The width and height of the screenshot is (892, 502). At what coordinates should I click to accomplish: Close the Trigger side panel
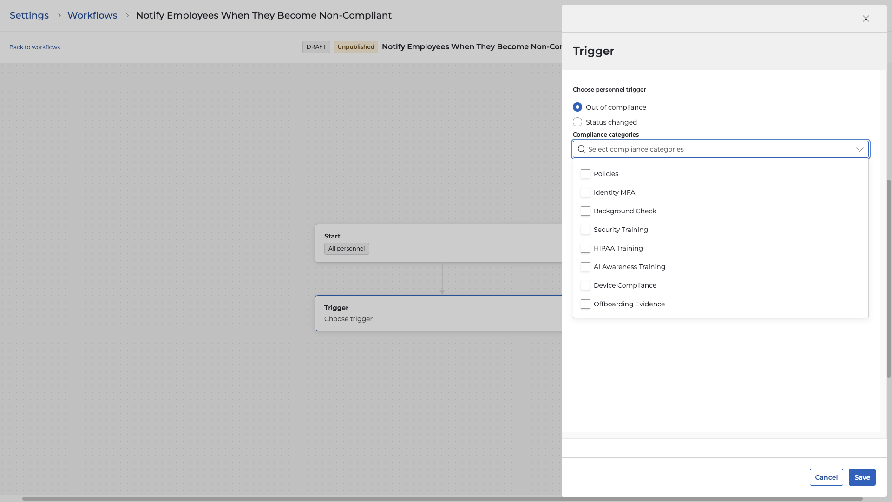tap(866, 19)
